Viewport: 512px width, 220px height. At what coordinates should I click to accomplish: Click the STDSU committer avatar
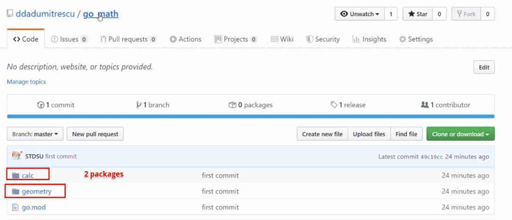(x=17, y=156)
